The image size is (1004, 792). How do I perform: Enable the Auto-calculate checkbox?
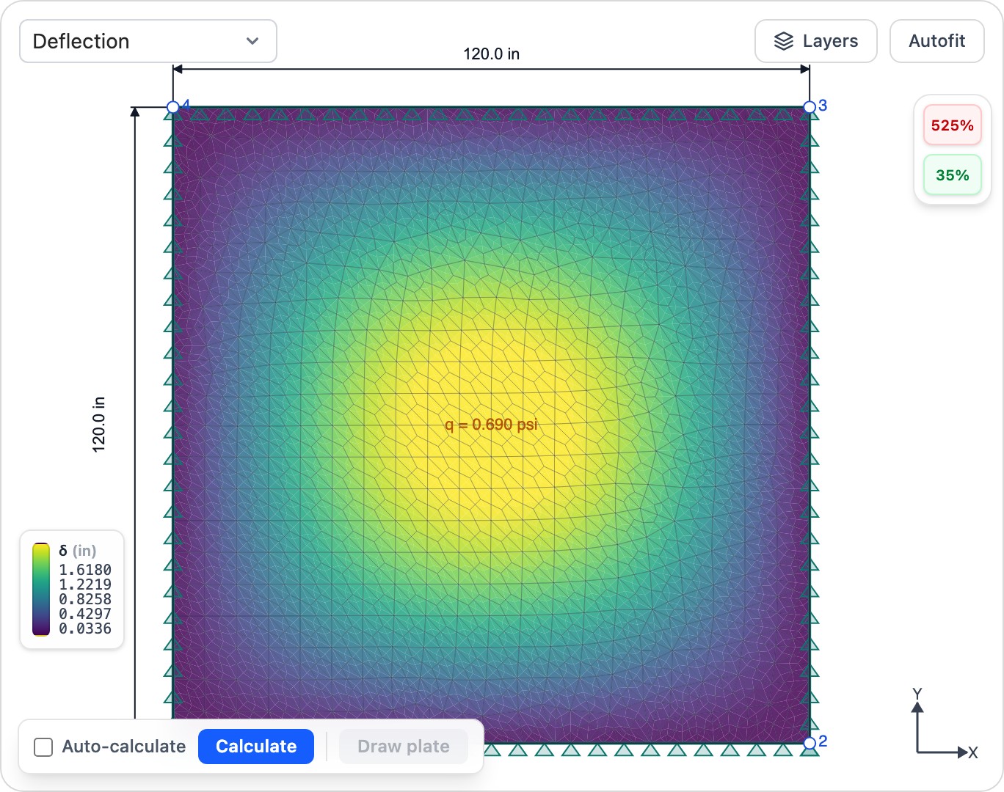click(43, 747)
